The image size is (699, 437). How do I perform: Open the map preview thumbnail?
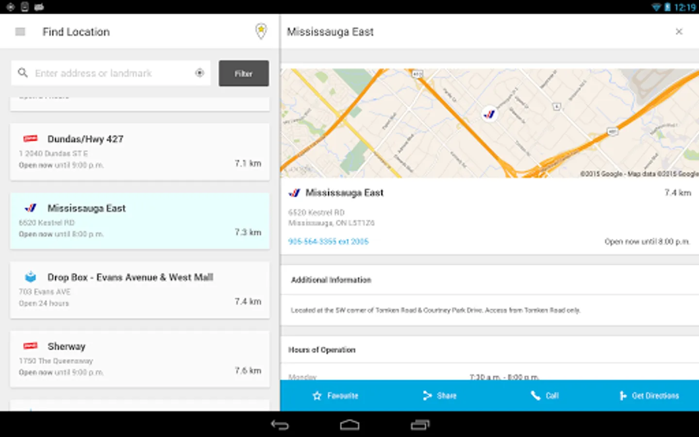[490, 123]
